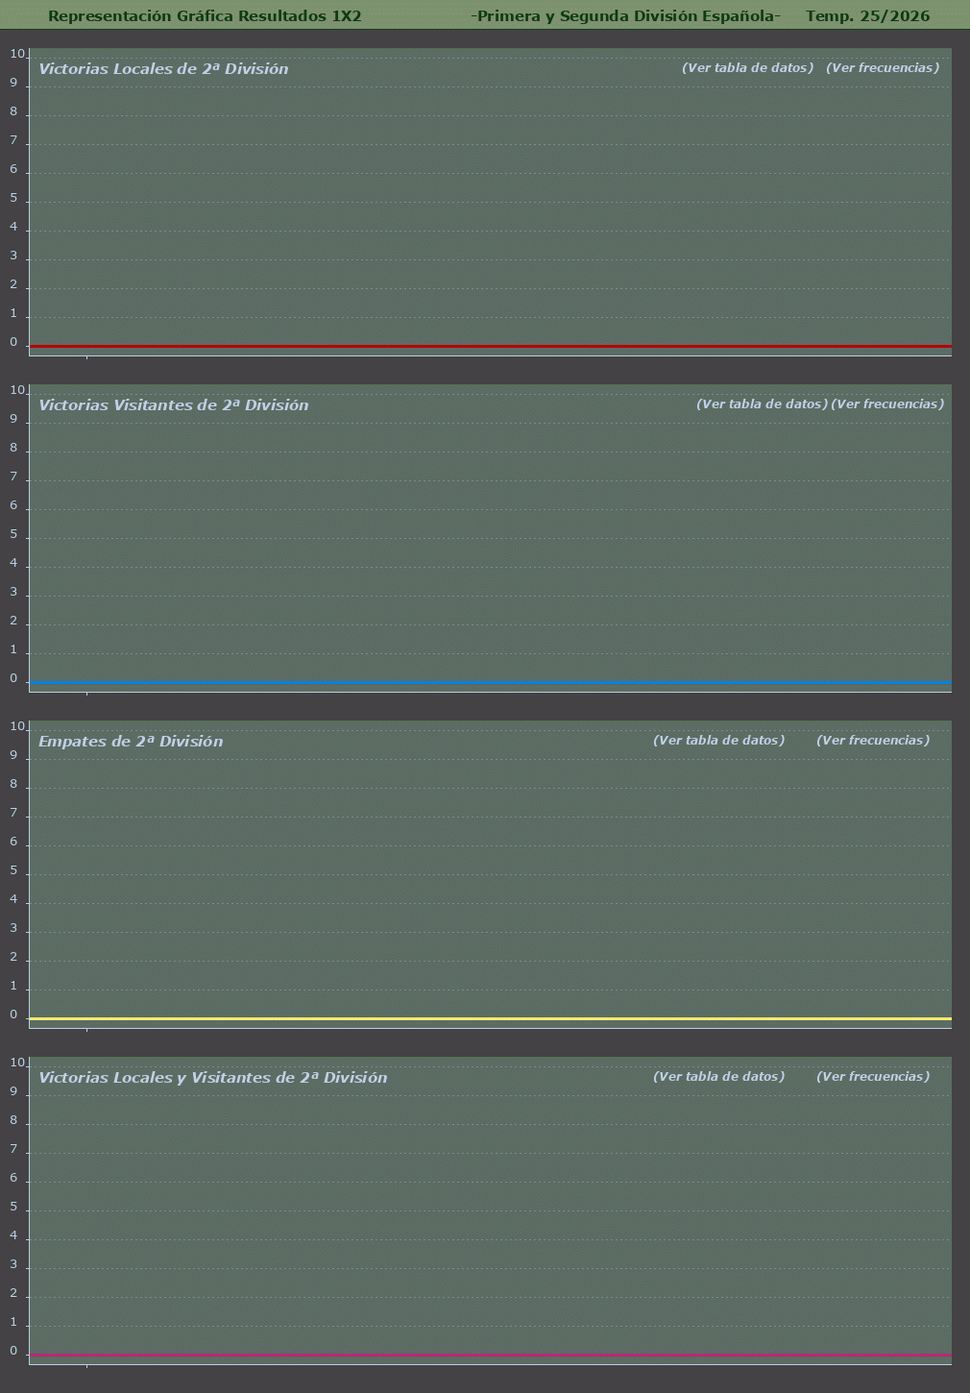Click the 'Temp. 25/2026' season label
Screen dimensions: 970x1393
pos(867,15)
